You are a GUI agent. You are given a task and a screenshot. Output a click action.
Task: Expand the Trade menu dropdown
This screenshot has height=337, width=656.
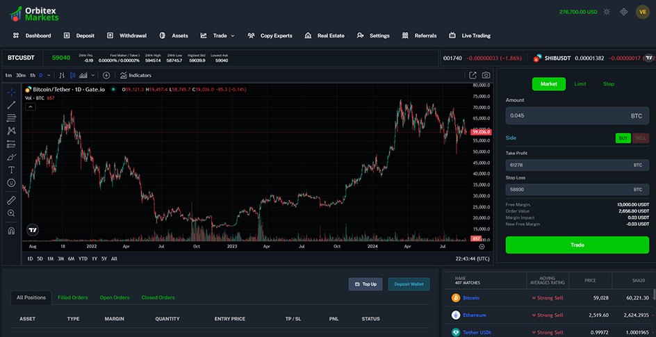coord(232,35)
